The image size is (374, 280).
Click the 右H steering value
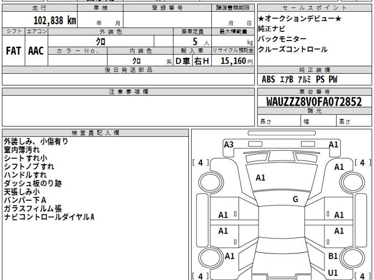coord(202,61)
